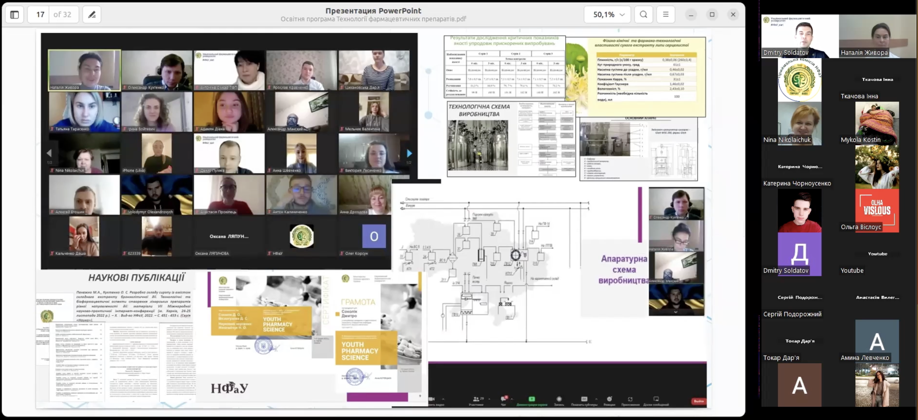Open the annotation pencil tool
918x420 pixels.
pyautogui.click(x=92, y=15)
